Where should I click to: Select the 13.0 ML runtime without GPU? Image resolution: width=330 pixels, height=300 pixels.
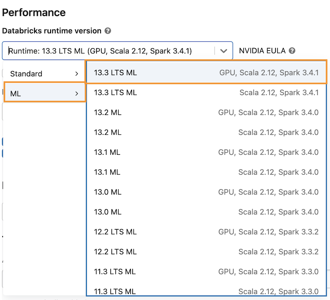pos(206,212)
